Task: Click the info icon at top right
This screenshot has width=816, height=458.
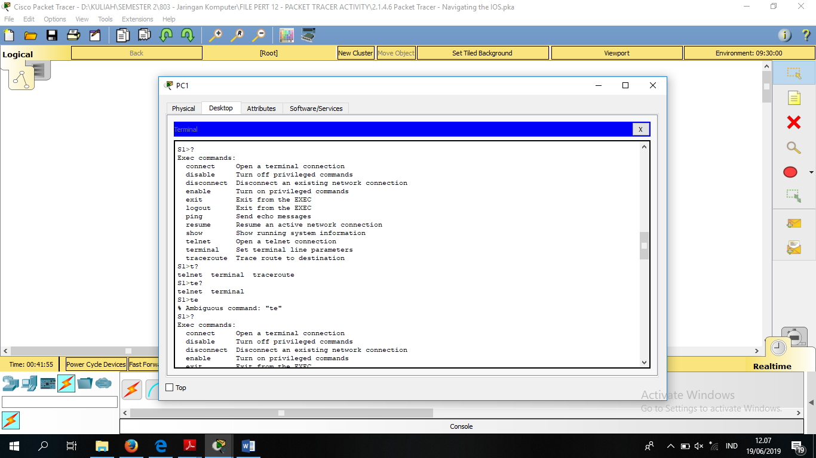Action: click(x=784, y=35)
